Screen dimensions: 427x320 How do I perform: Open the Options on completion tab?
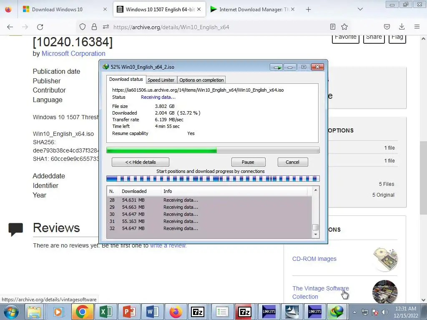(x=201, y=80)
